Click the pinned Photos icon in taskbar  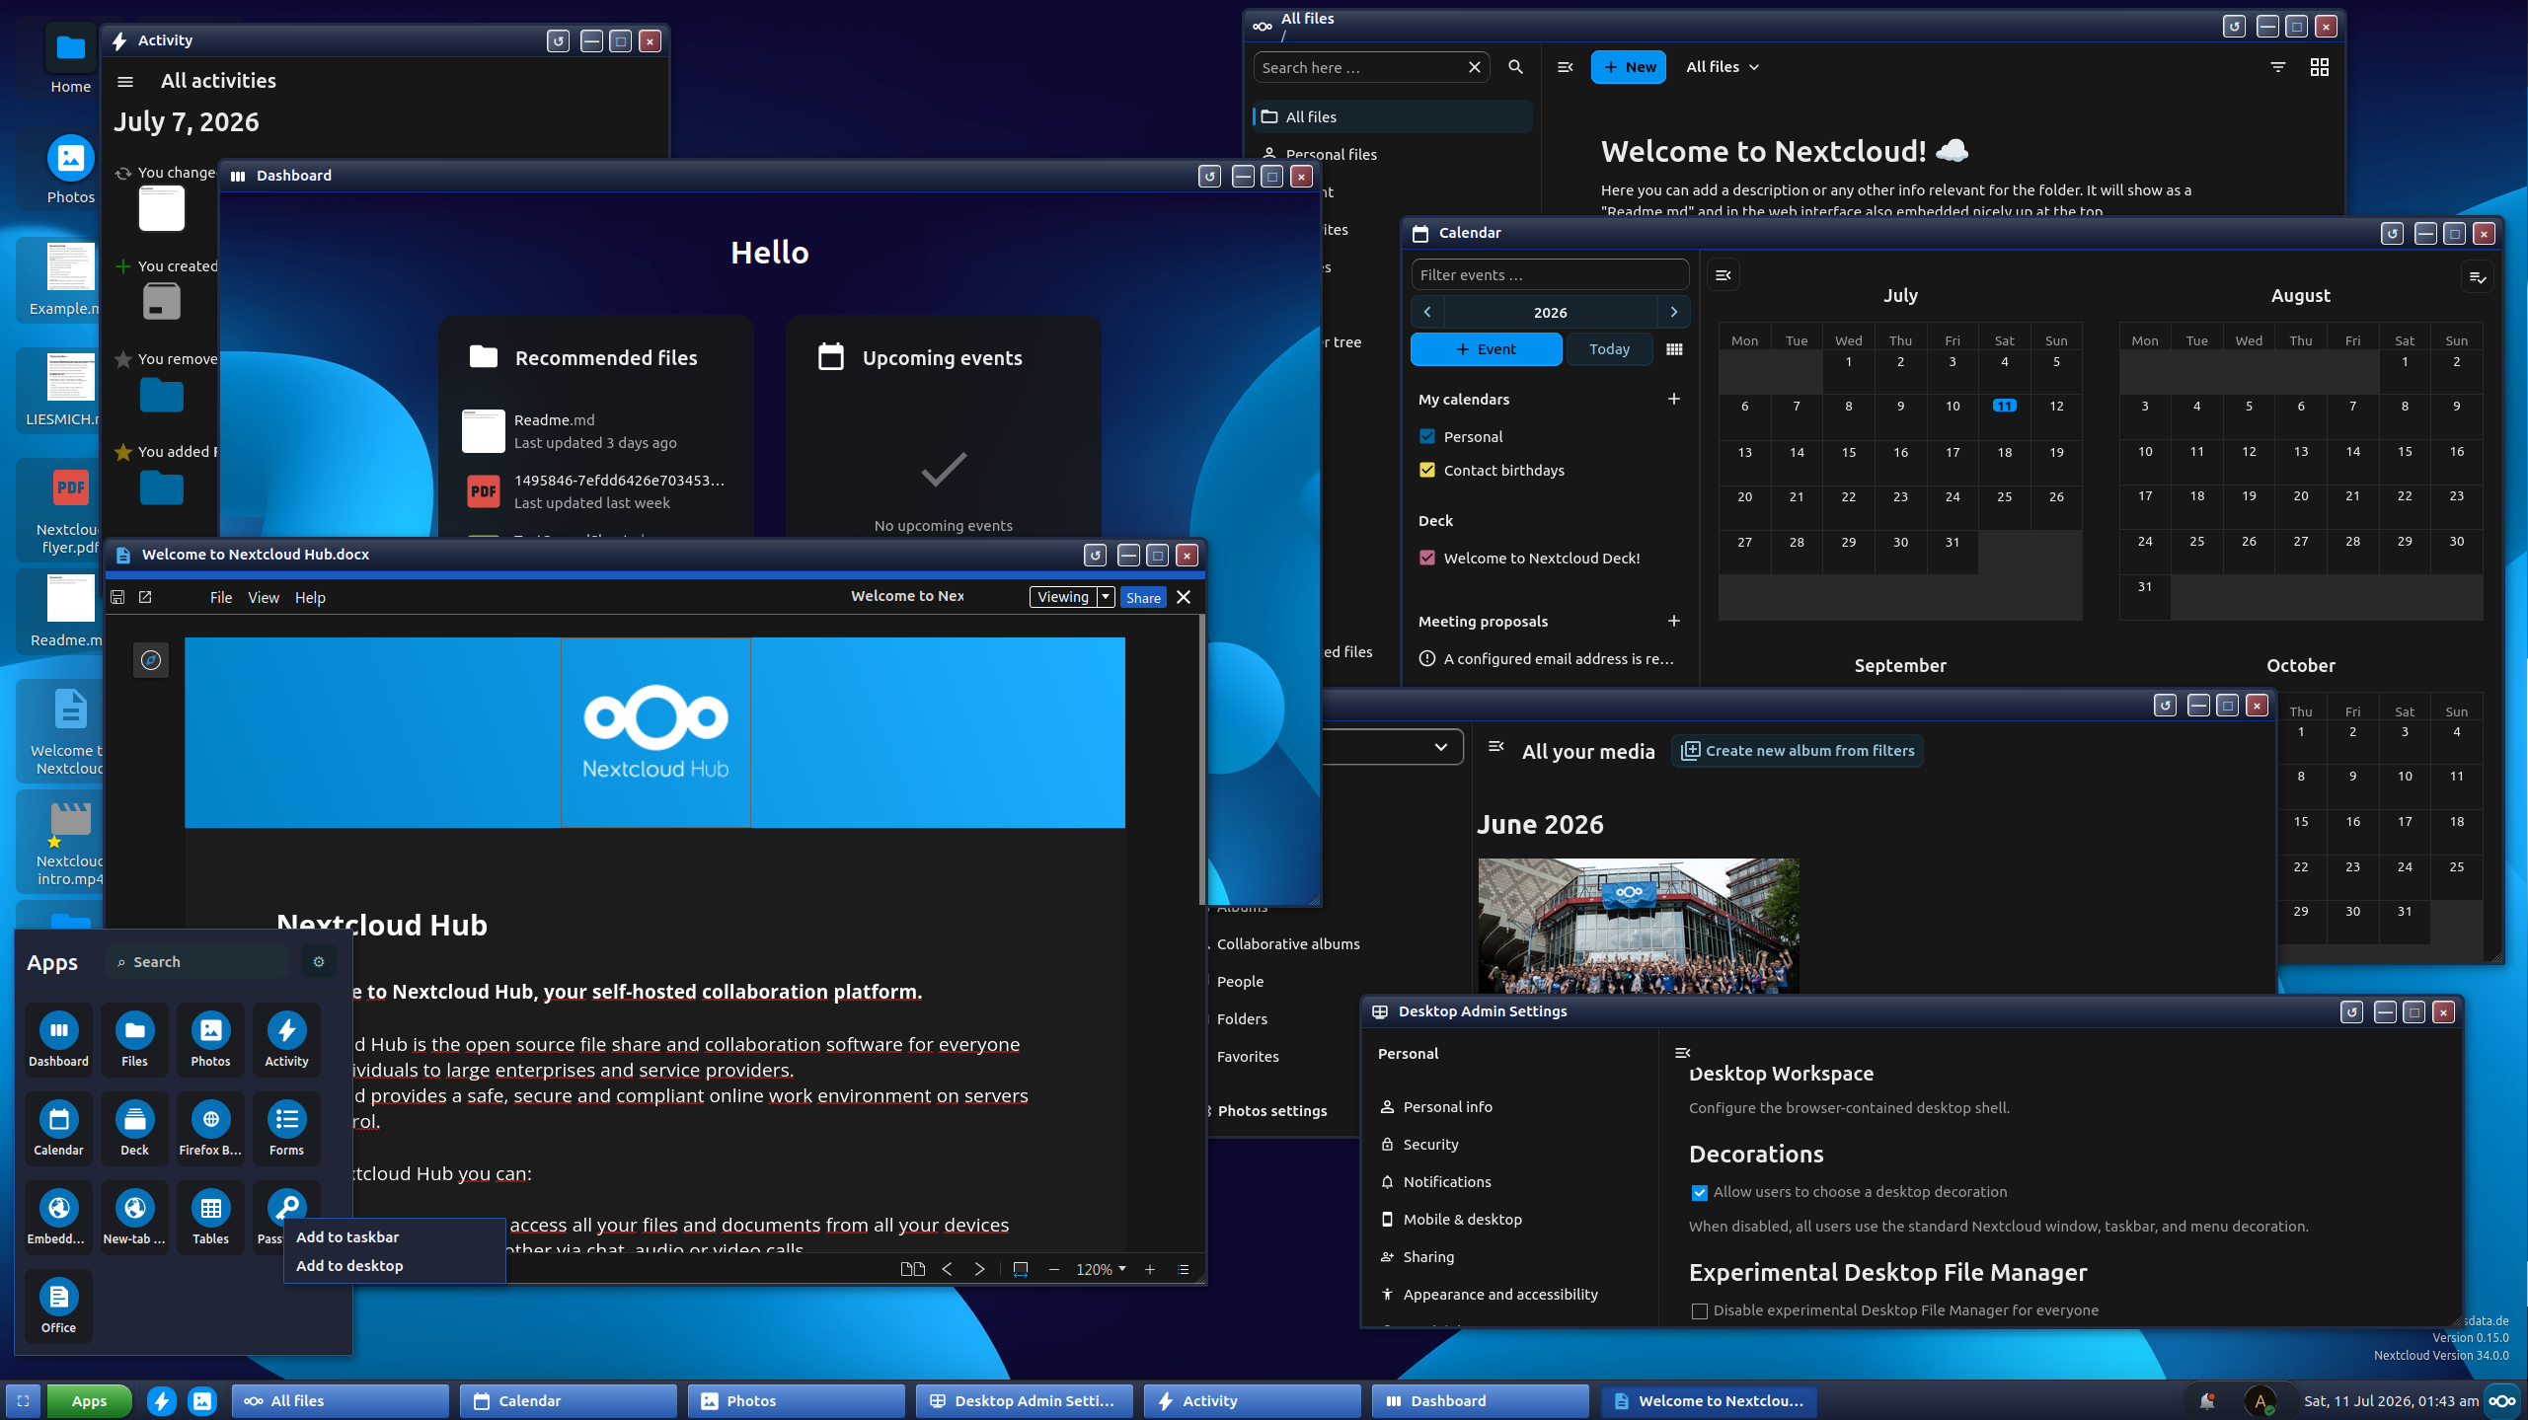tap(202, 1400)
